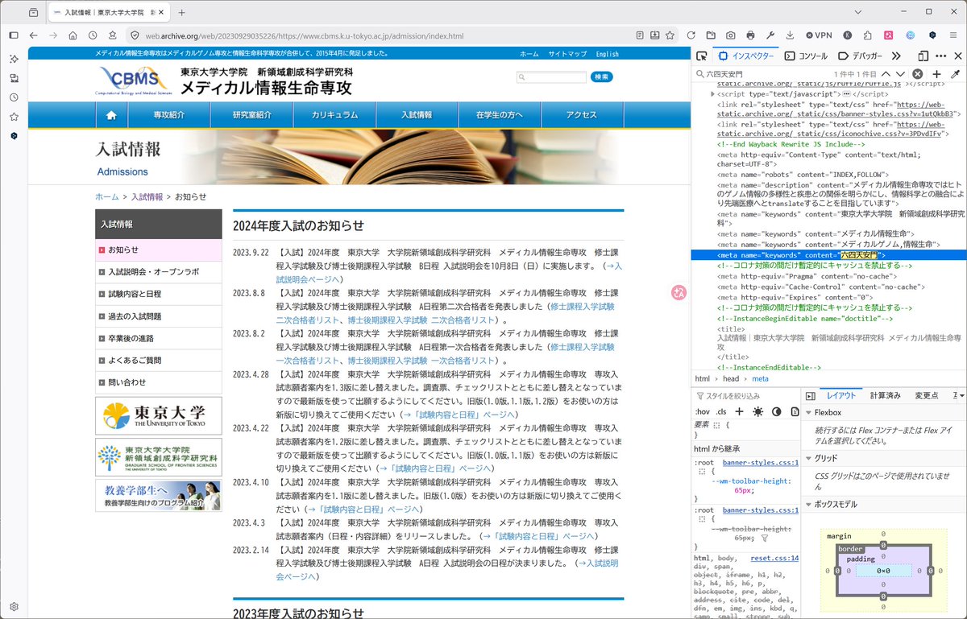Switch to the コンソール tab
Viewport: 967px width, 619px height.
tap(806, 56)
